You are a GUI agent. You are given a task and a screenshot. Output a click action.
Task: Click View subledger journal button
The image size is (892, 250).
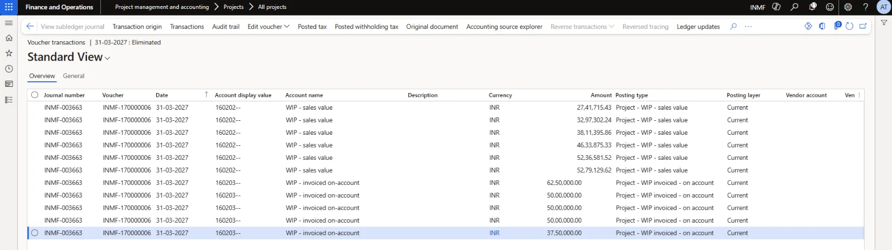coord(72,26)
